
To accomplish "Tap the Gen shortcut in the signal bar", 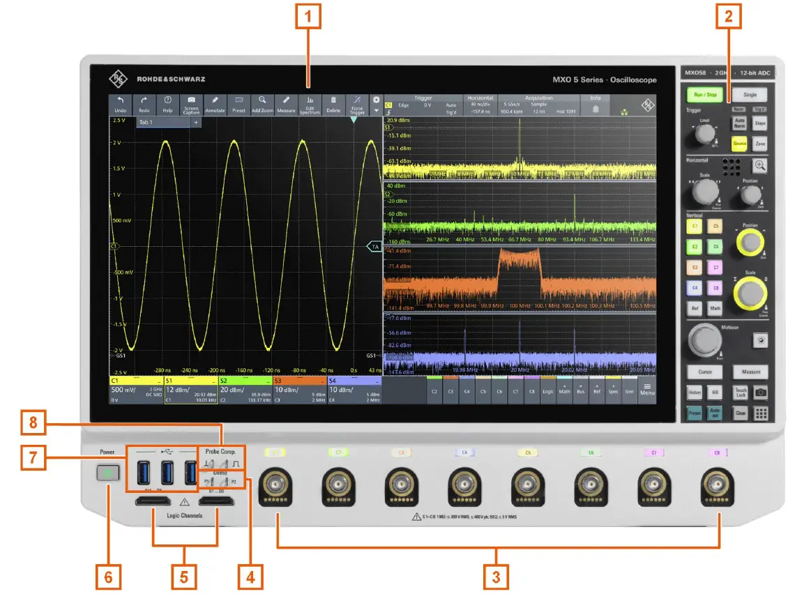I will [629, 390].
